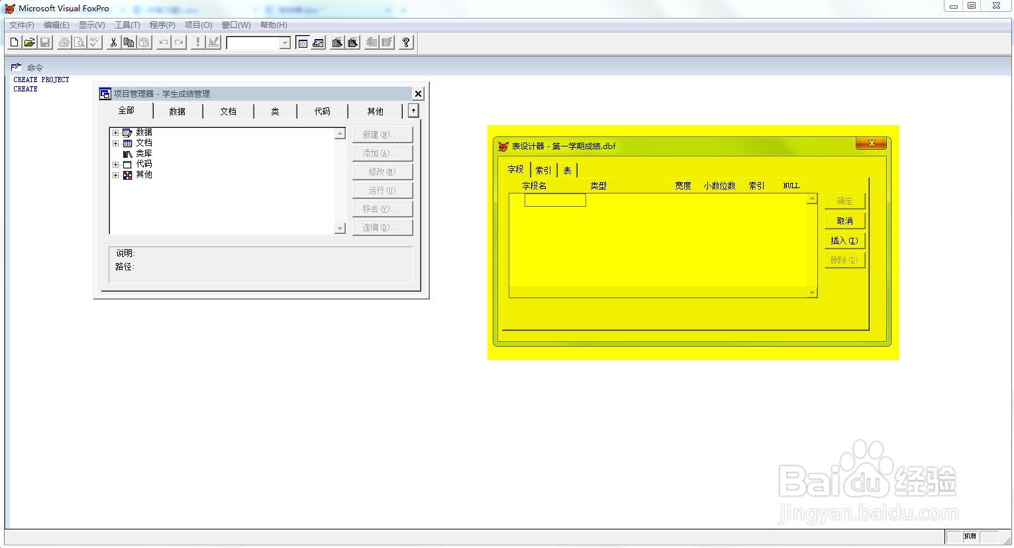Screen dimensions: 1014x548
Task: Click the 添加(A) button in Project Manager
Action: 382,153
